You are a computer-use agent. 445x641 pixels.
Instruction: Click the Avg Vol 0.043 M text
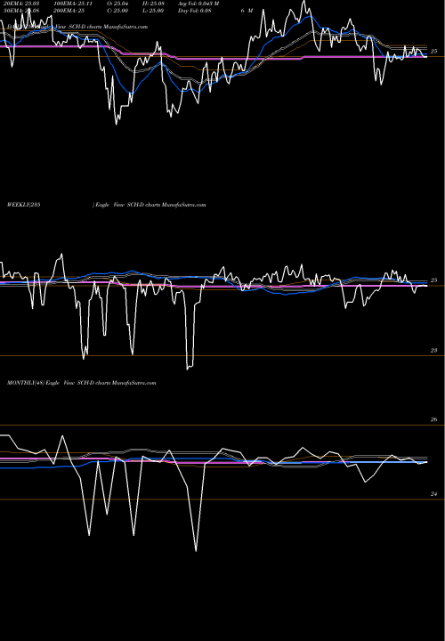(199, 4)
